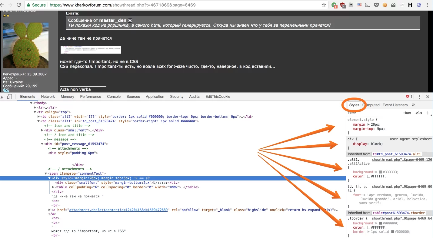433x238 pixels.
Task: Switch to the Console tab in DevTools
Action: pos(114,96)
